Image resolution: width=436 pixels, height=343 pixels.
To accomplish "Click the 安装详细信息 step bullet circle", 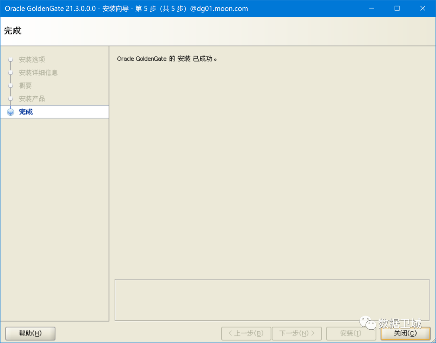I will click(x=10, y=73).
